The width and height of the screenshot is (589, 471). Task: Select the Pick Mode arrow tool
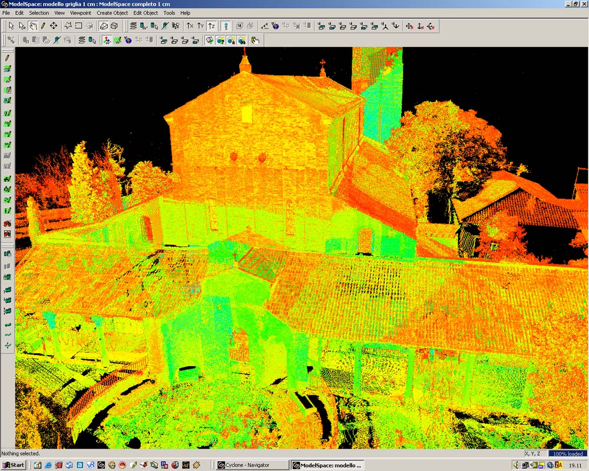click(x=11, y=26)
